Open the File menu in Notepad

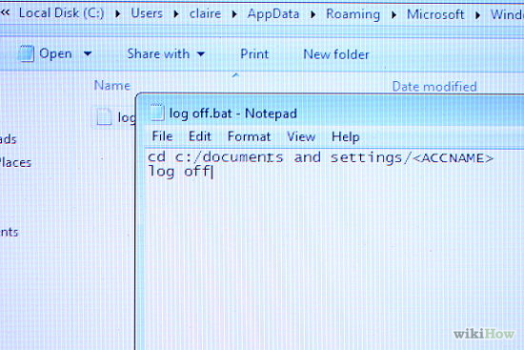click(x=162, y=136)
